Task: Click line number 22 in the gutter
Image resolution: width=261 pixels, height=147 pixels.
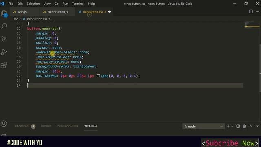Action: click(19, 76)
